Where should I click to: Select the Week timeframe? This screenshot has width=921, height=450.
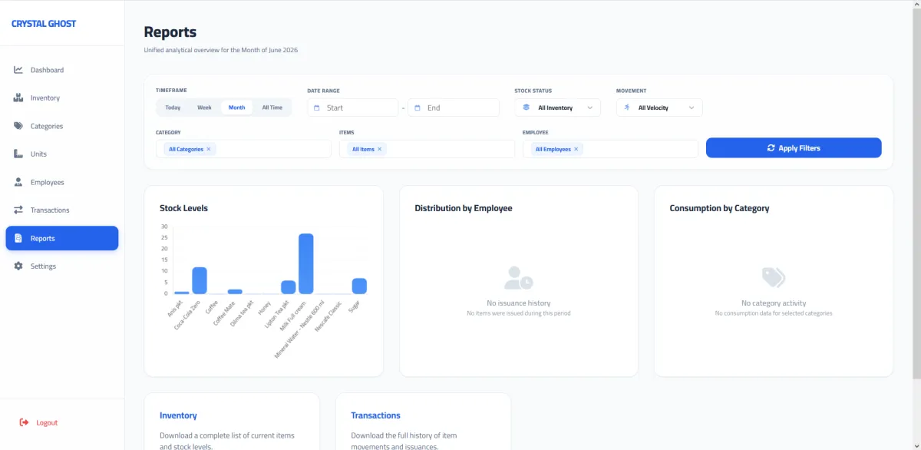coord(204,108)
